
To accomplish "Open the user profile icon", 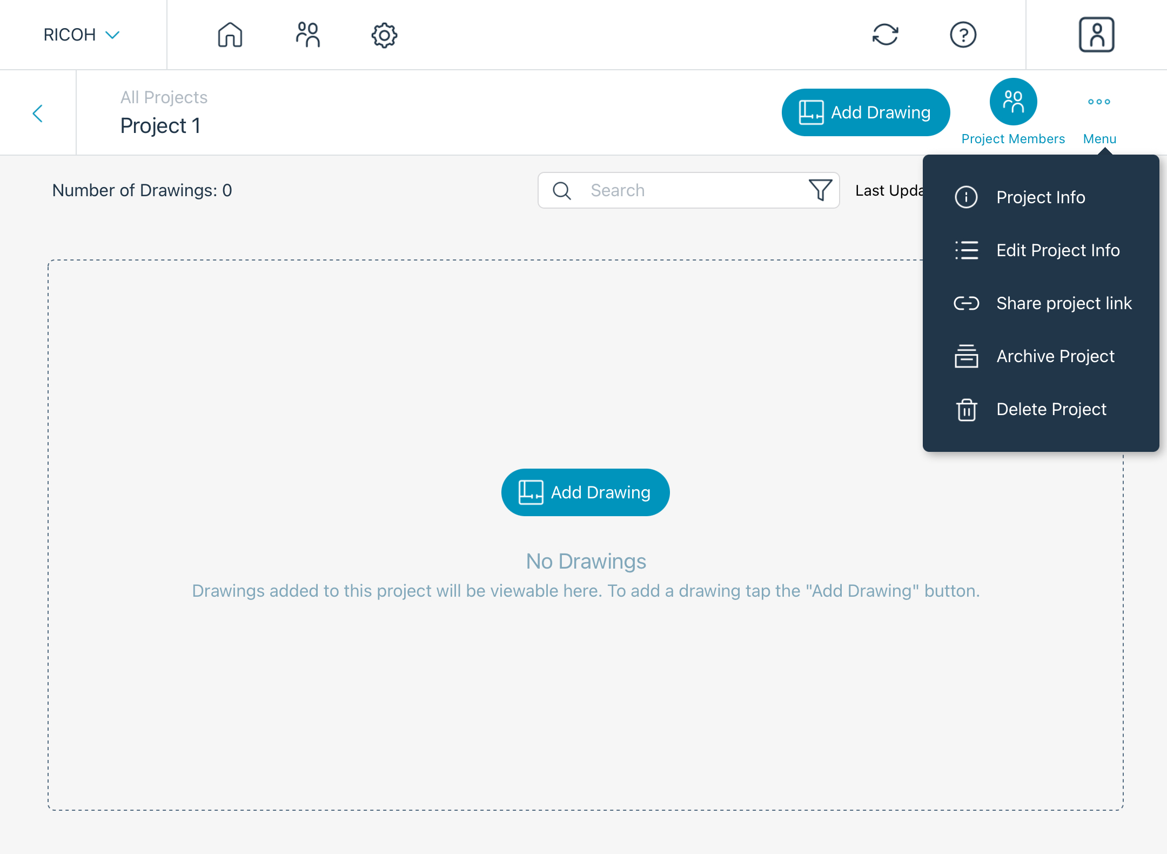I will pyautogui.click(x=1096, y=35).
